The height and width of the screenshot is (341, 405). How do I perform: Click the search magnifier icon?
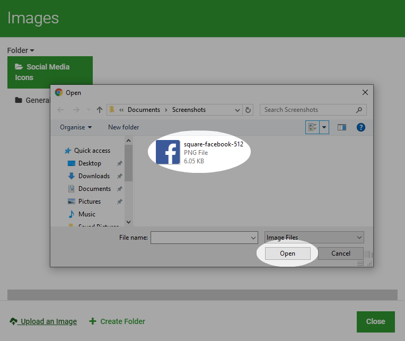[x=359, y=110]
